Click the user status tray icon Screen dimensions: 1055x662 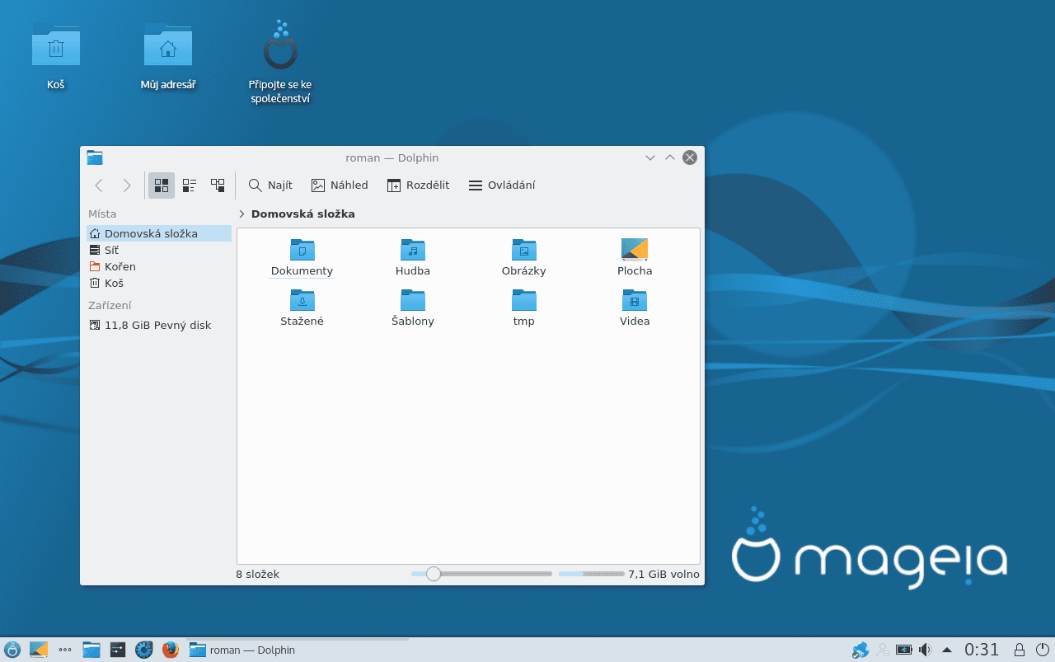883,650
